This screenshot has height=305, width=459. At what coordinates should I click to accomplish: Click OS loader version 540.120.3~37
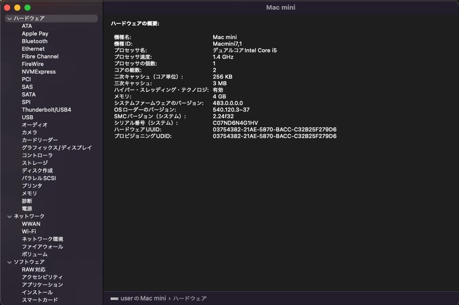click(231, 110)
